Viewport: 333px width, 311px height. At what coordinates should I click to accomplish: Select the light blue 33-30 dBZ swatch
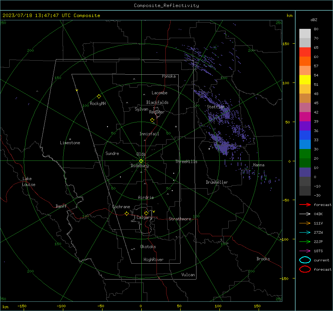(x=305, y=145)
